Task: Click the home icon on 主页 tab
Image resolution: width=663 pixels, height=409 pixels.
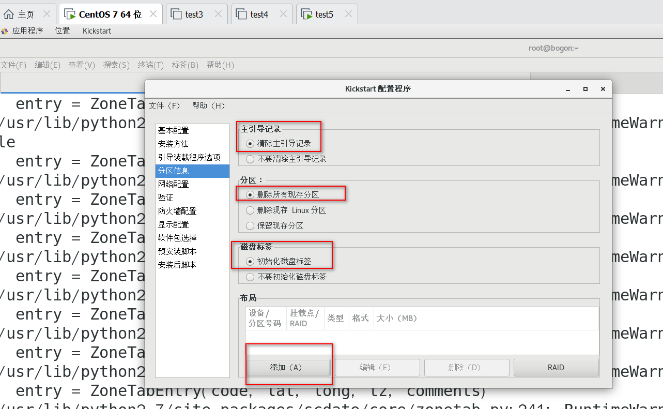Action: click(x=9, y=14)
